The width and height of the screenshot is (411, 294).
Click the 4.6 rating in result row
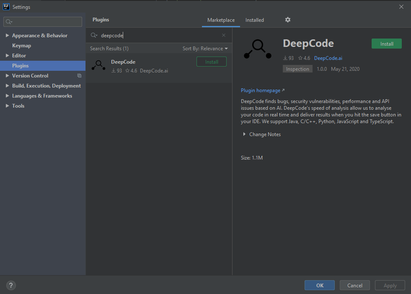131,71
